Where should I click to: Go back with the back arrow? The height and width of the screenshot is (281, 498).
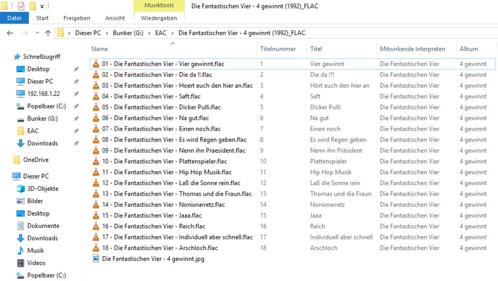tap(10, 33)
